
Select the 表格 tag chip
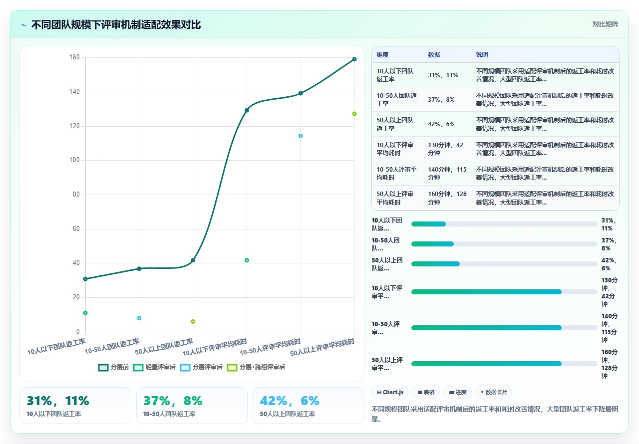[x=426, y=392]
